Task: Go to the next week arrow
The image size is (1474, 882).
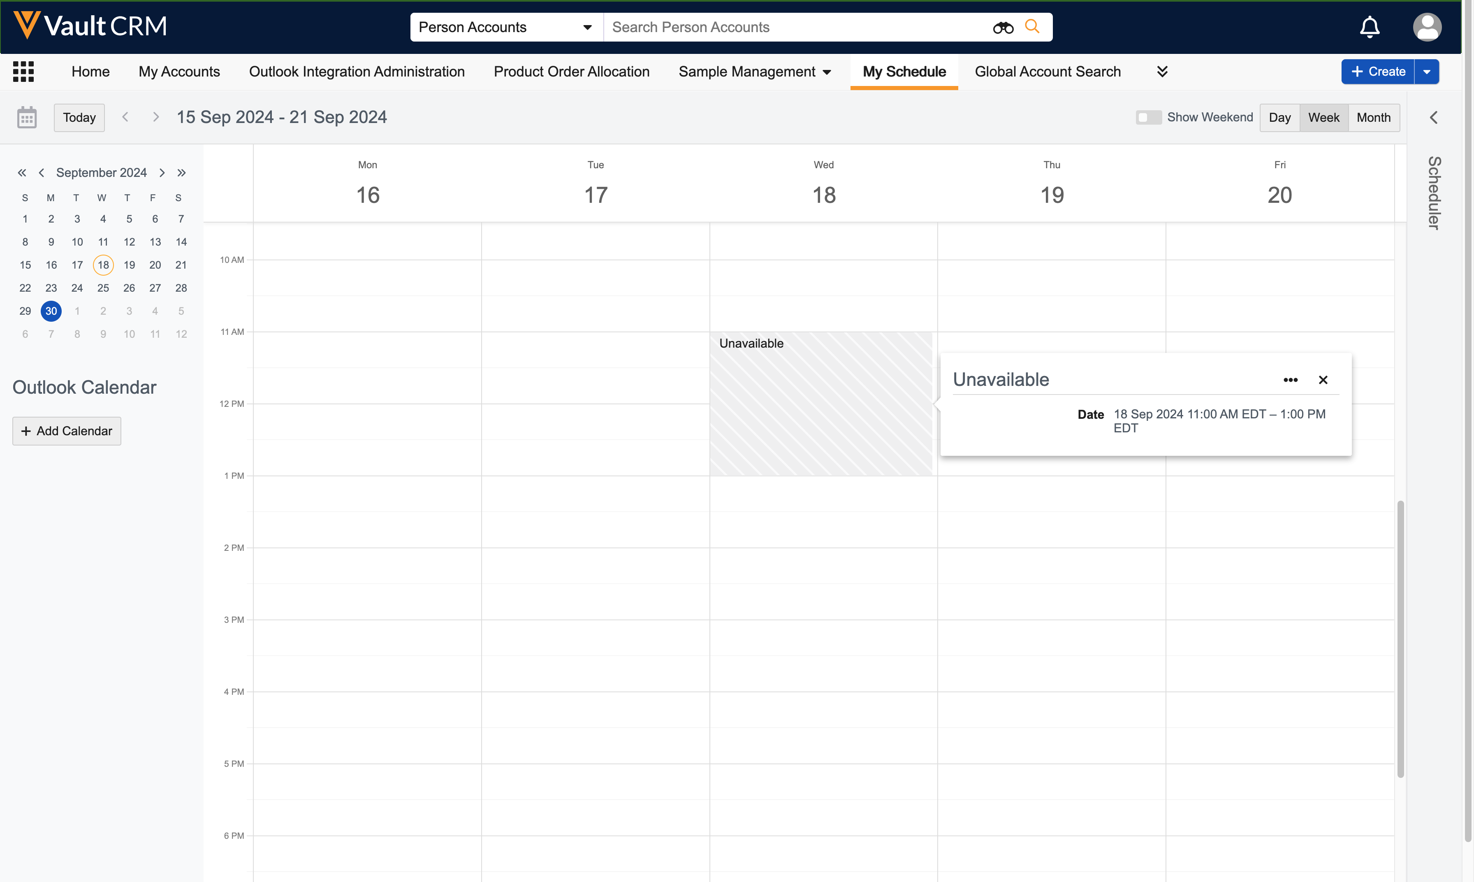Action: pyautogui.click(x=155, y=117)
